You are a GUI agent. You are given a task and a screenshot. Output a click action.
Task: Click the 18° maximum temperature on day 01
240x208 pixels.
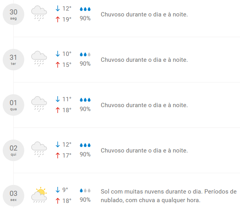(67, 110)
